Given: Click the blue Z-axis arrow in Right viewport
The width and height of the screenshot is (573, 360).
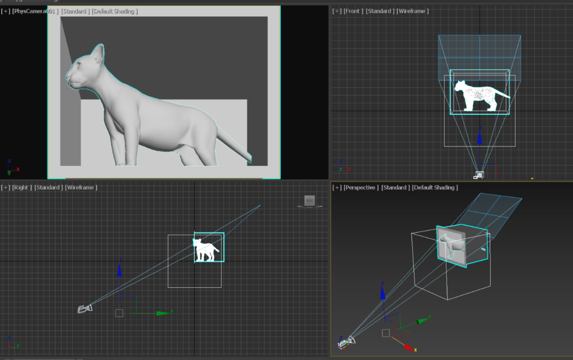Looking at the screenshot, I should [120, 269].
